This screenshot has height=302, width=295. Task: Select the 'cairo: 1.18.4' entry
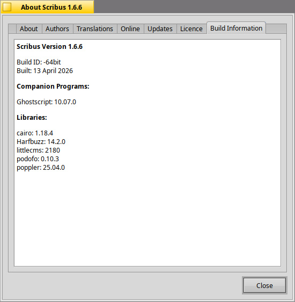point(35,133)
